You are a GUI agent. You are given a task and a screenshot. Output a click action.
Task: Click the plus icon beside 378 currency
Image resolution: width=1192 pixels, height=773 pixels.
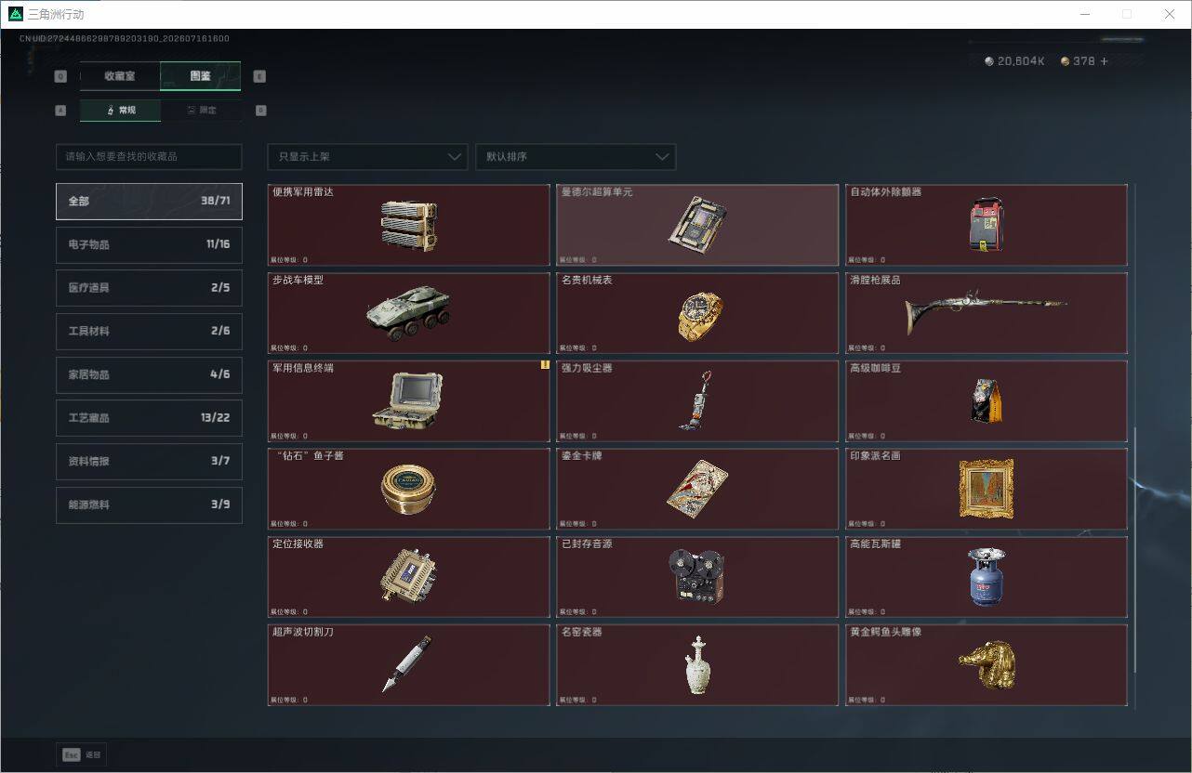point(1105,61)
